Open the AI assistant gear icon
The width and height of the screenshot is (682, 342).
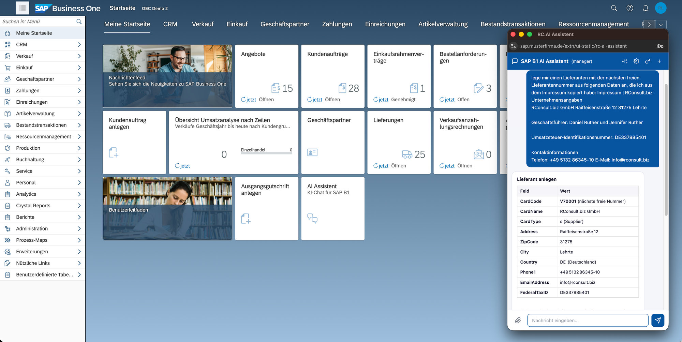coord(636,61)
